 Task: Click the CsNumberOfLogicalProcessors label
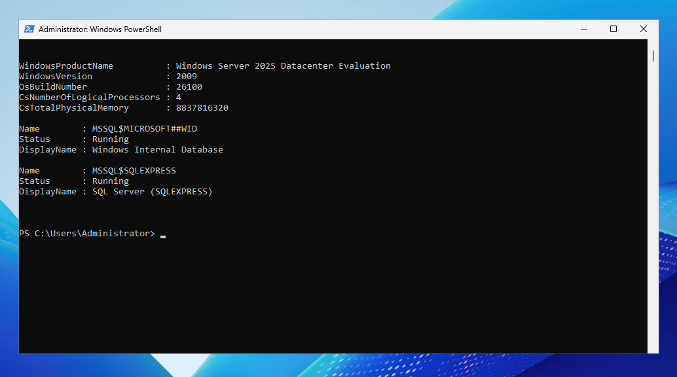tap(90, 98)
